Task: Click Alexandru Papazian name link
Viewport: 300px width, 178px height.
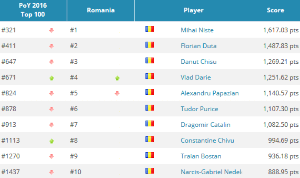Action: (210, 93)
